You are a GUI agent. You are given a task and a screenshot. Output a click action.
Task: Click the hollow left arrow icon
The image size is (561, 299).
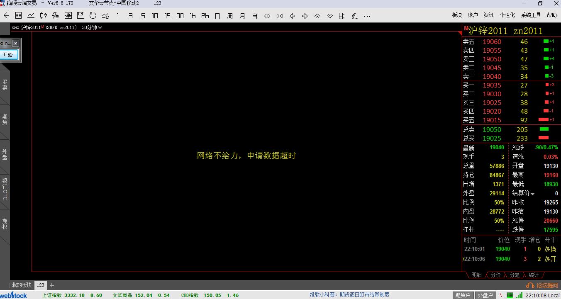(x=292, y=16)
